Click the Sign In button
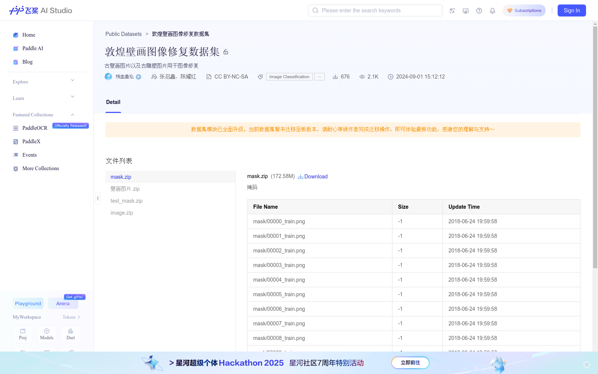The height and width of the screenshot is (374, 598). click(572, 10)
